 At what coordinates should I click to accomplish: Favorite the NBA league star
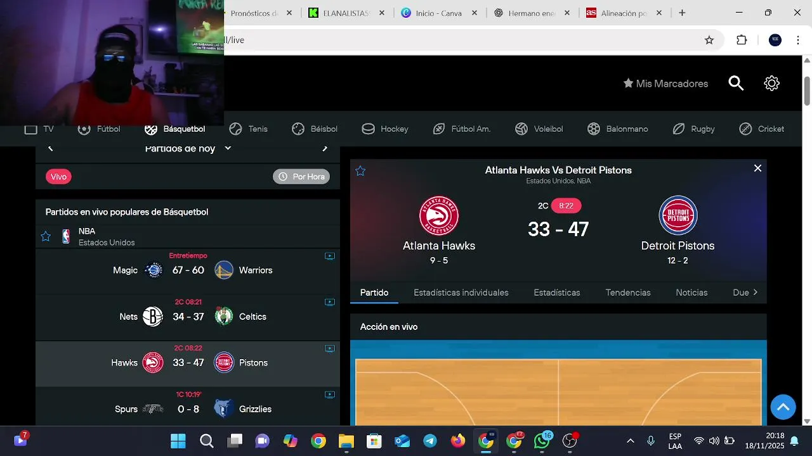46,236
